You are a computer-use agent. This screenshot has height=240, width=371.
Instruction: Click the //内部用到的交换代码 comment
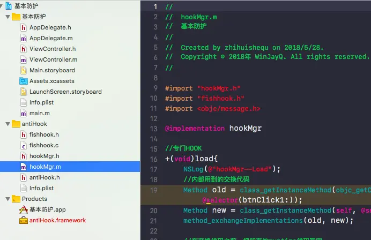coord(217,179)
